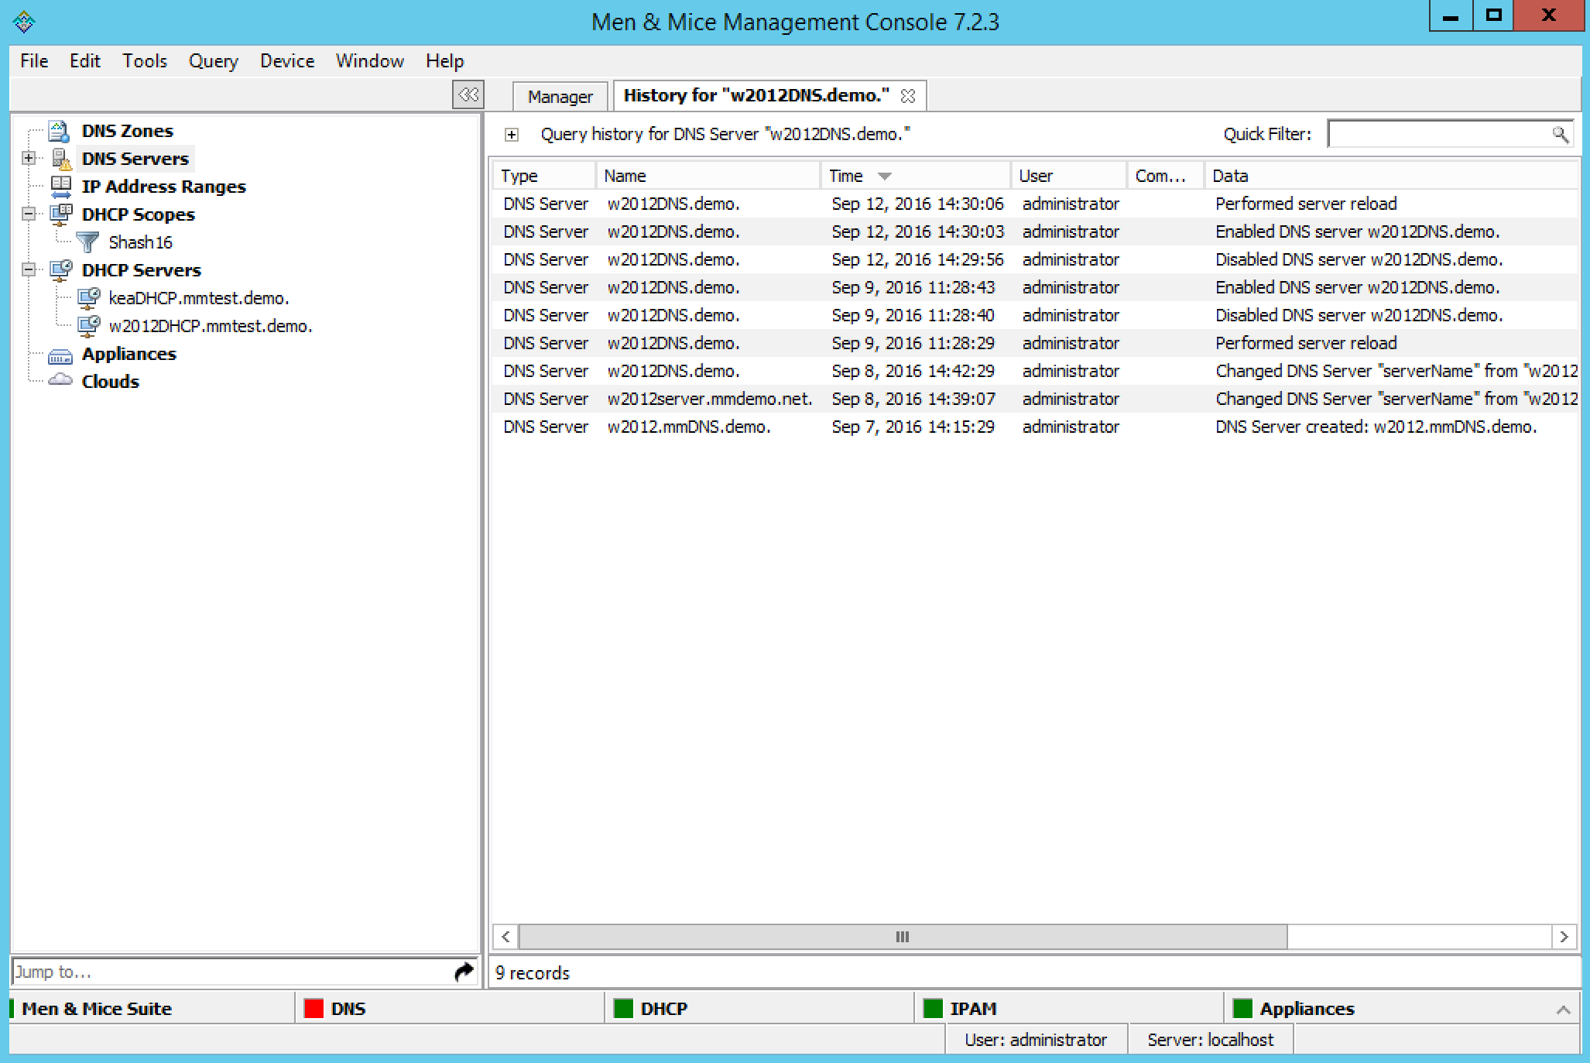
Task: Collapse sidebar with double-arrow icon
Action: click(x=468, y=95)
